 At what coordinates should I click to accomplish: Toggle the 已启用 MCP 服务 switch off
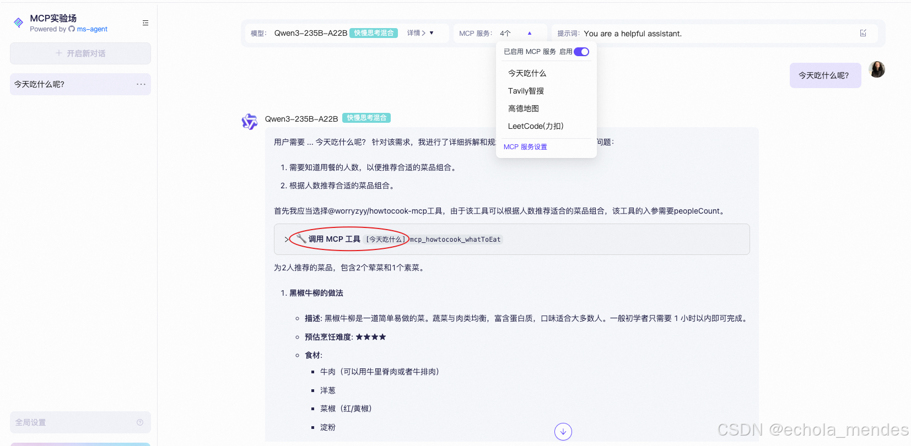point(581,52)
